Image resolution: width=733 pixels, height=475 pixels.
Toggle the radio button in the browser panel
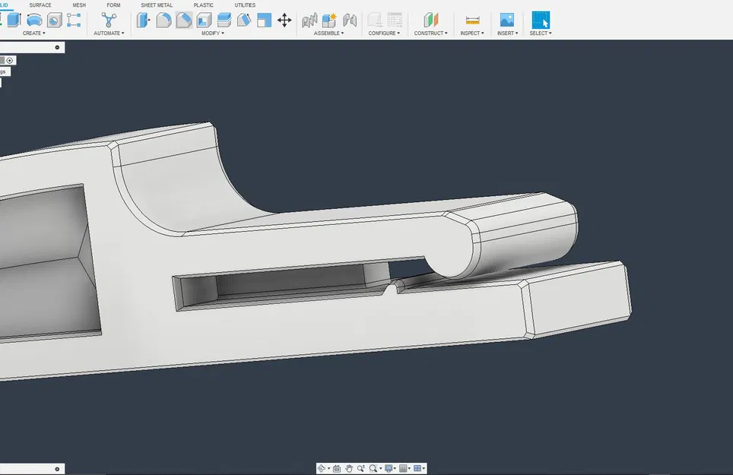pyautogui.click(x=10, y=60)
